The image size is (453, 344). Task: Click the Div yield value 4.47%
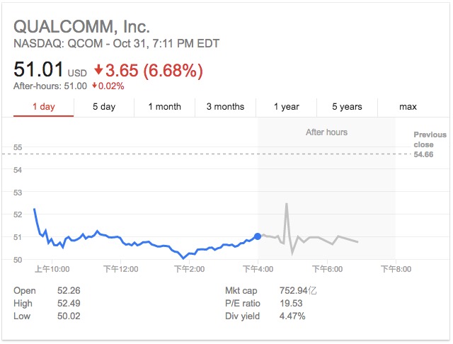tap(292, 316)
